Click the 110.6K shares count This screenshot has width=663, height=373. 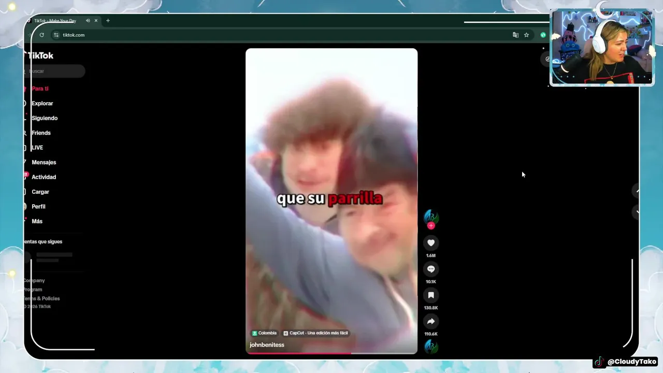pos(431,334)
